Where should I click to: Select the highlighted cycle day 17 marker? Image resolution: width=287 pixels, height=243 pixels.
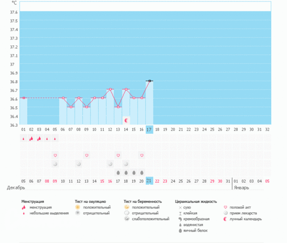149,130
